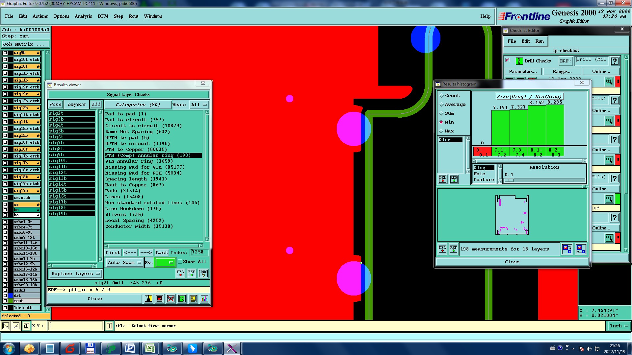Enable the Show All checkbox
632x355 pixels.
(180, 262)
